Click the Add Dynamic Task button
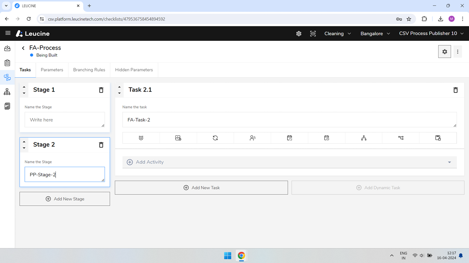The image size is (469, 263). coord(378,188)
